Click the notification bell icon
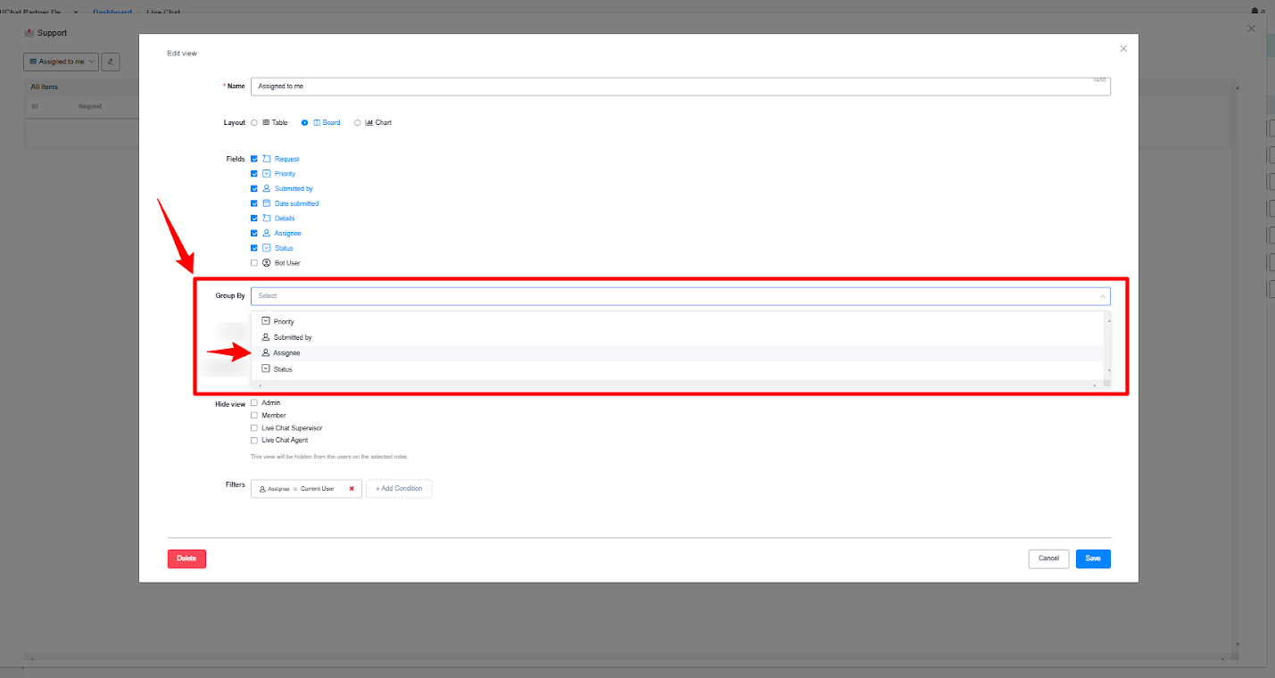The height and width of the screenshot is (678, 1275). (x=1255, y=11)
